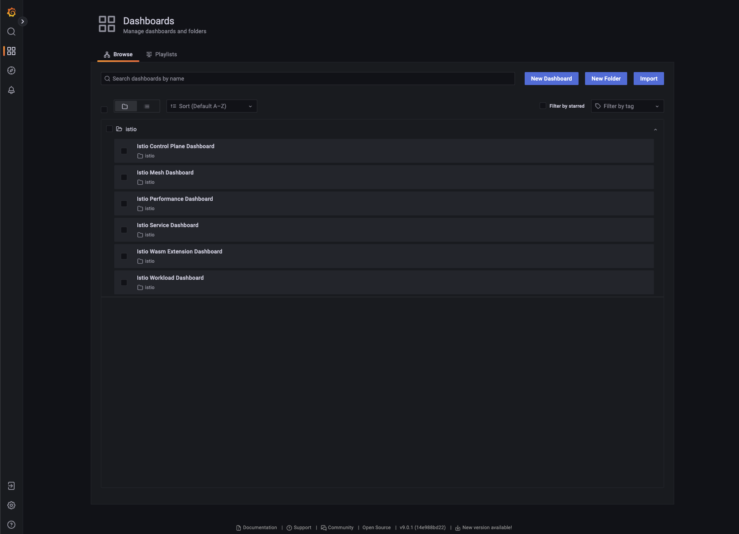Open the Sort (Default A–Z) dropdown

tap(211, 106)
